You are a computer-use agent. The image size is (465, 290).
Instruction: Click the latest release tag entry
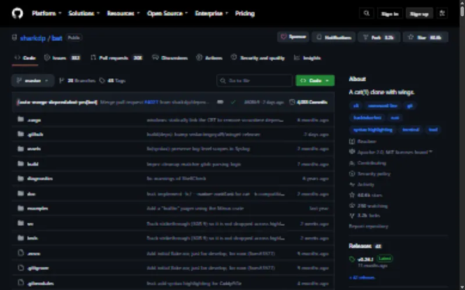[x=371, y=262]
